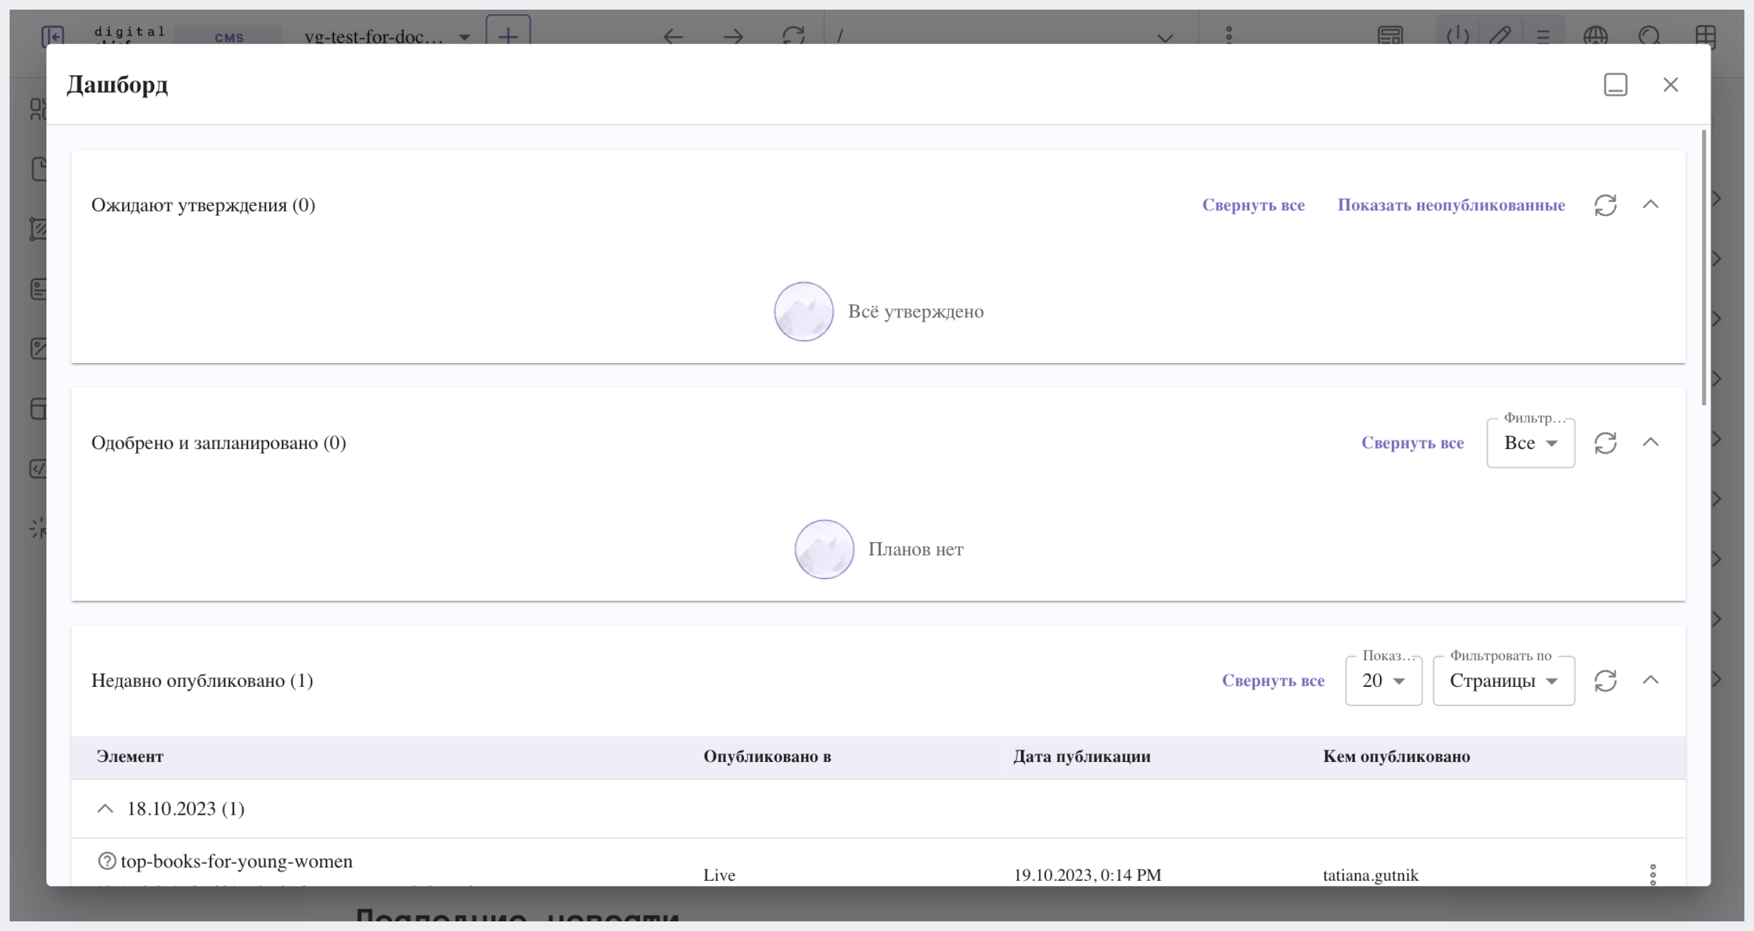Viewport: 1754px width, 931px height.
Task: Click the Дата публикации column header
Action: point(1082,757)
